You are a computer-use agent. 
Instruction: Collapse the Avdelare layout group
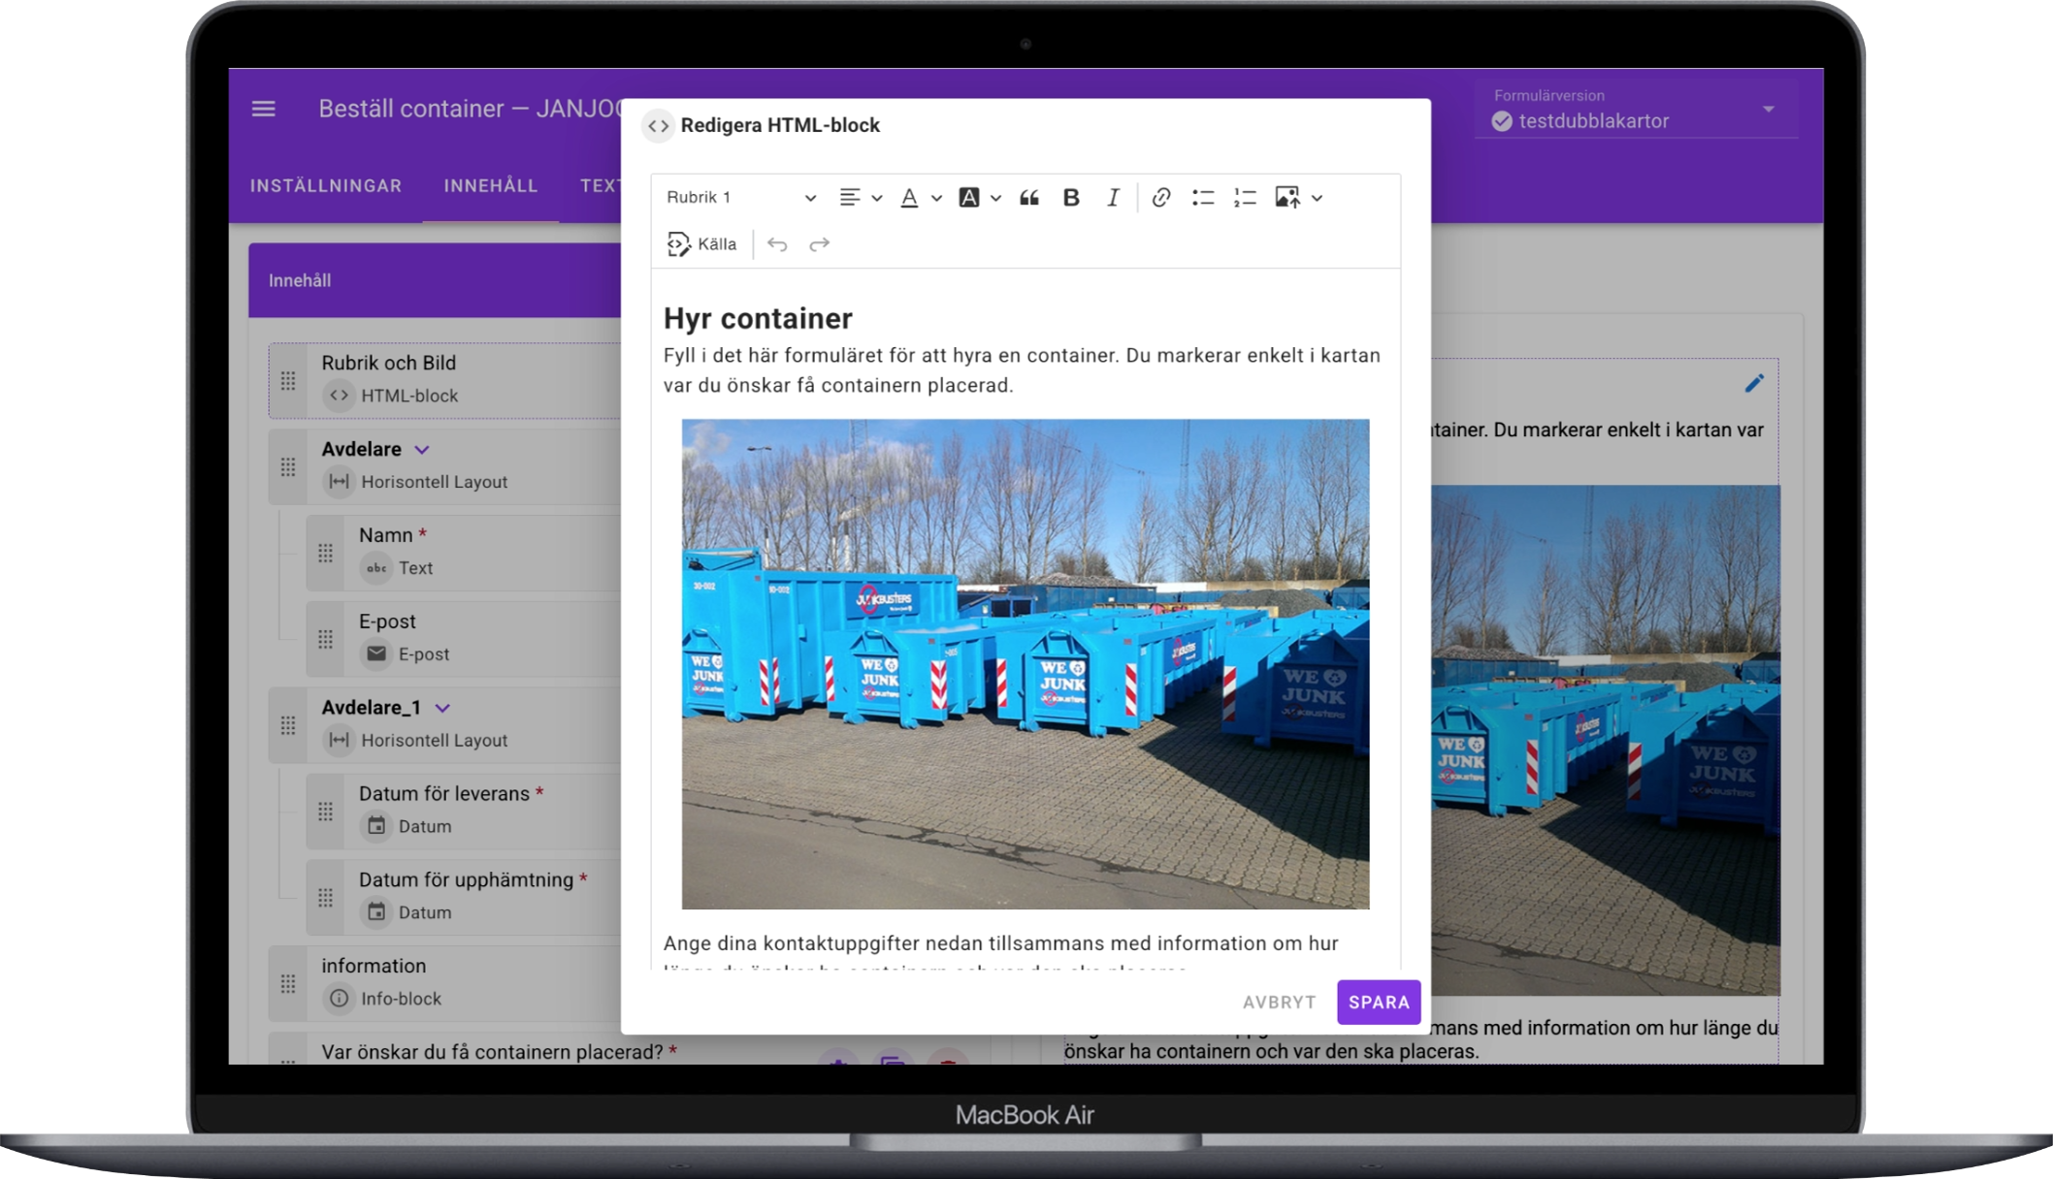pyautogui.click(x=422, y=450)
